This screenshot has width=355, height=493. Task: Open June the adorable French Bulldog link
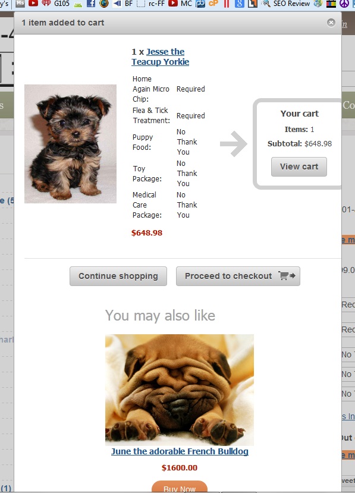point(180,451)
